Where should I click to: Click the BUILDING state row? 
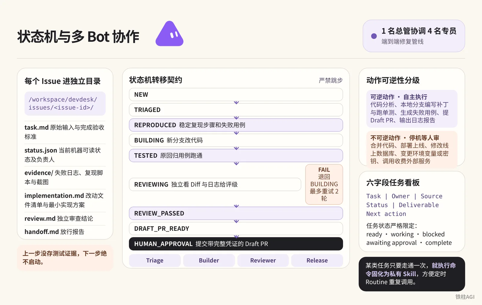[236, 140]
